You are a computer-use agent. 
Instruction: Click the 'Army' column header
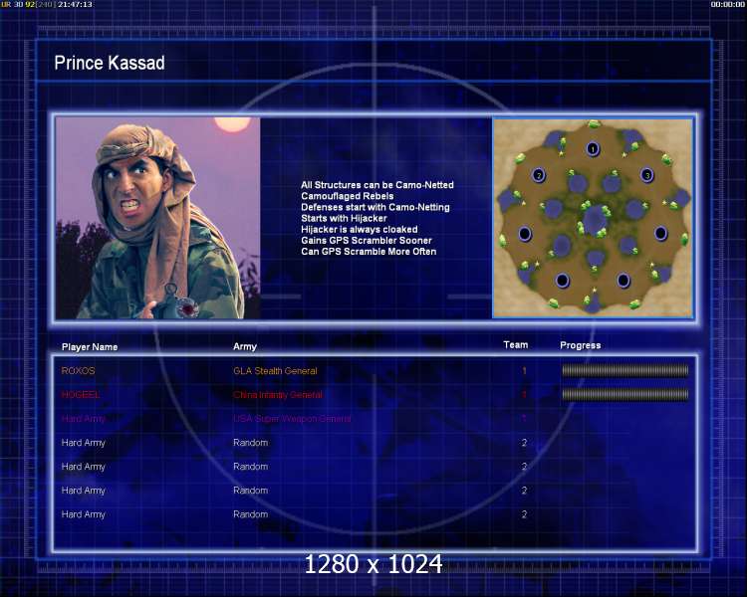point(245,346)
